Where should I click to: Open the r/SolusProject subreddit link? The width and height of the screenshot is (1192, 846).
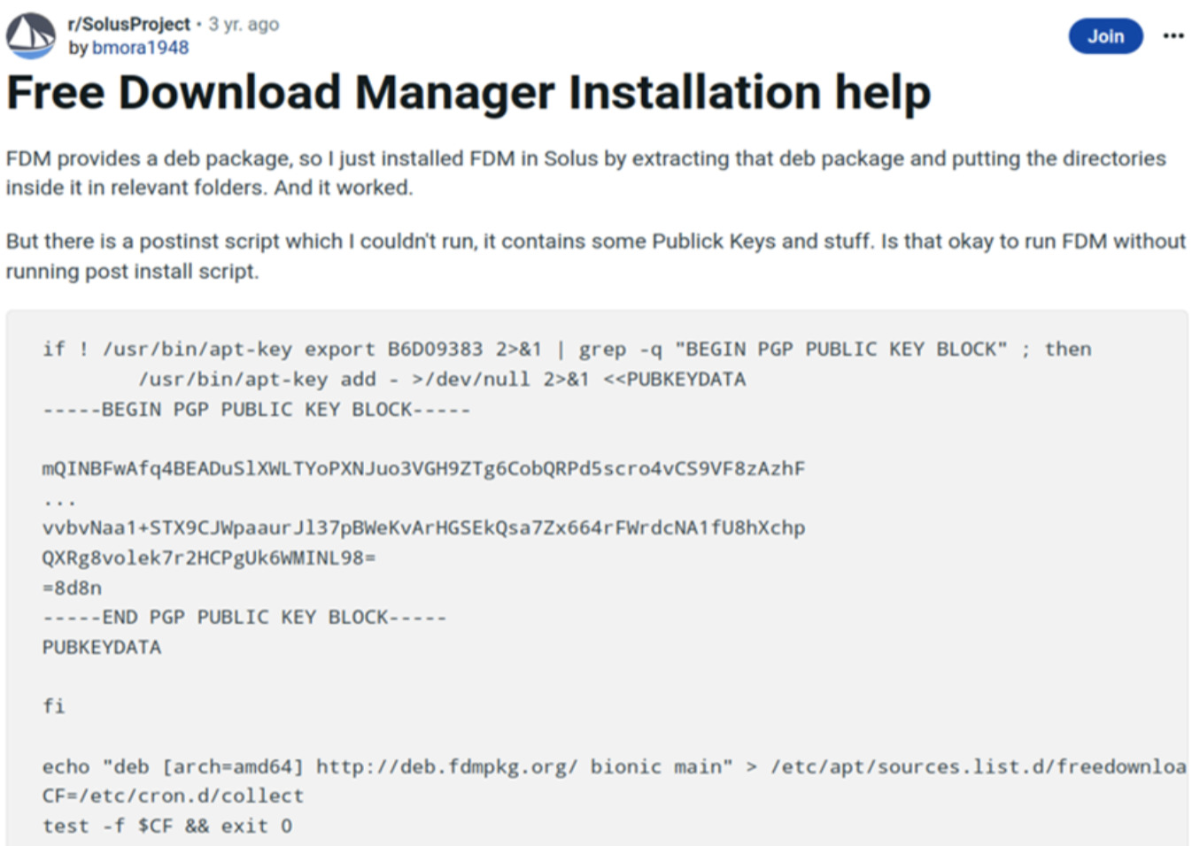[129, 24]
